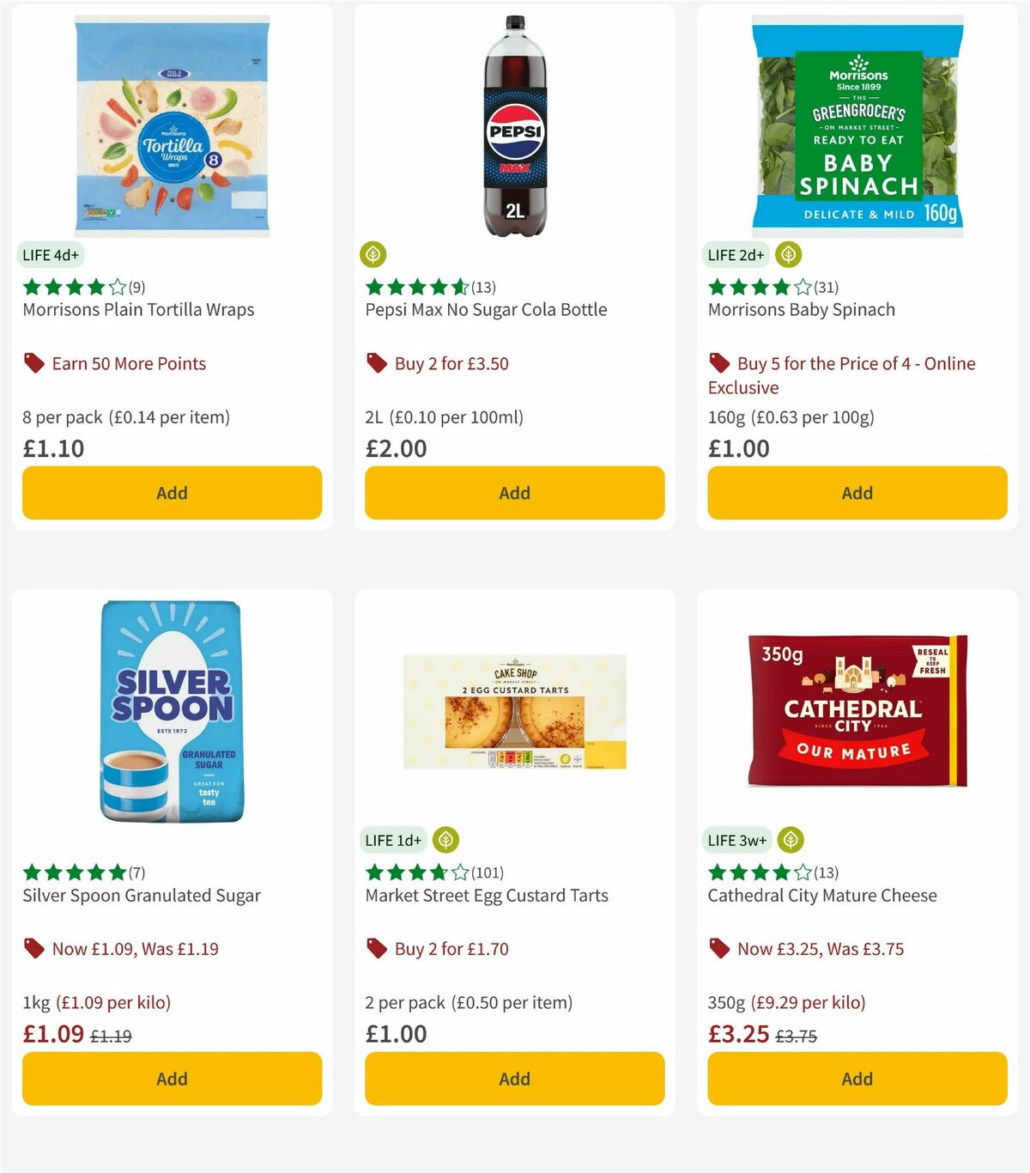Viewport: 1030px width, 1173px height.
Task: Open Morrisons Plain Tortilla Wraps product page
Action: tap(138, 309)
